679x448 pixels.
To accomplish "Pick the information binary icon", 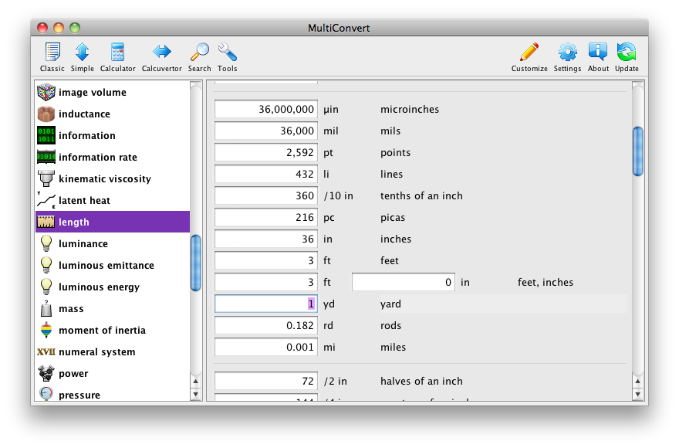I will [x=46, y=135].
